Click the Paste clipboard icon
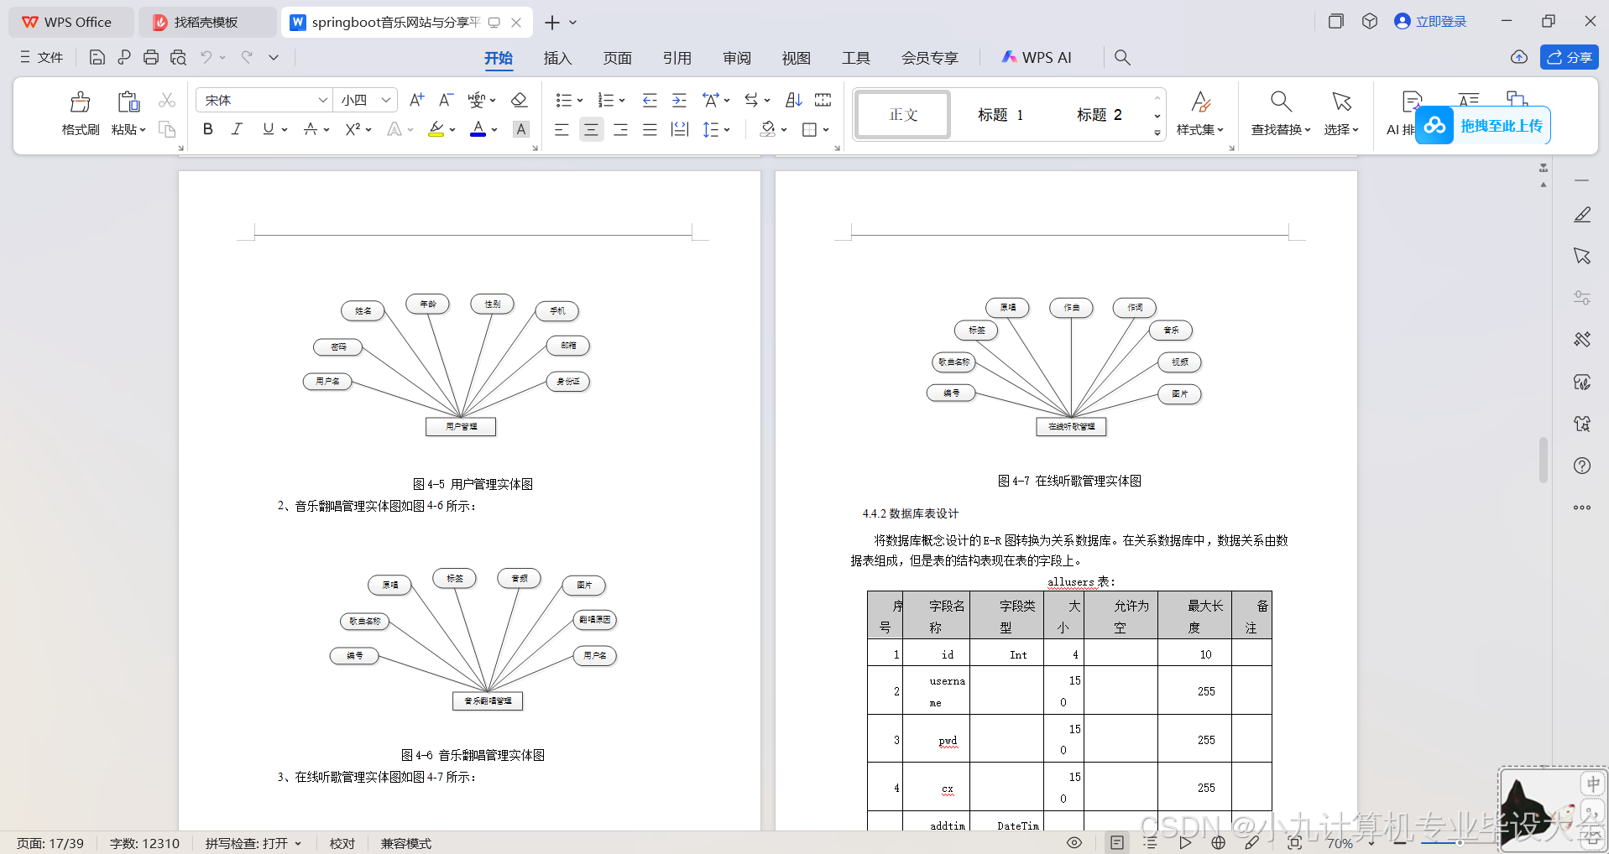 point(128,102)
